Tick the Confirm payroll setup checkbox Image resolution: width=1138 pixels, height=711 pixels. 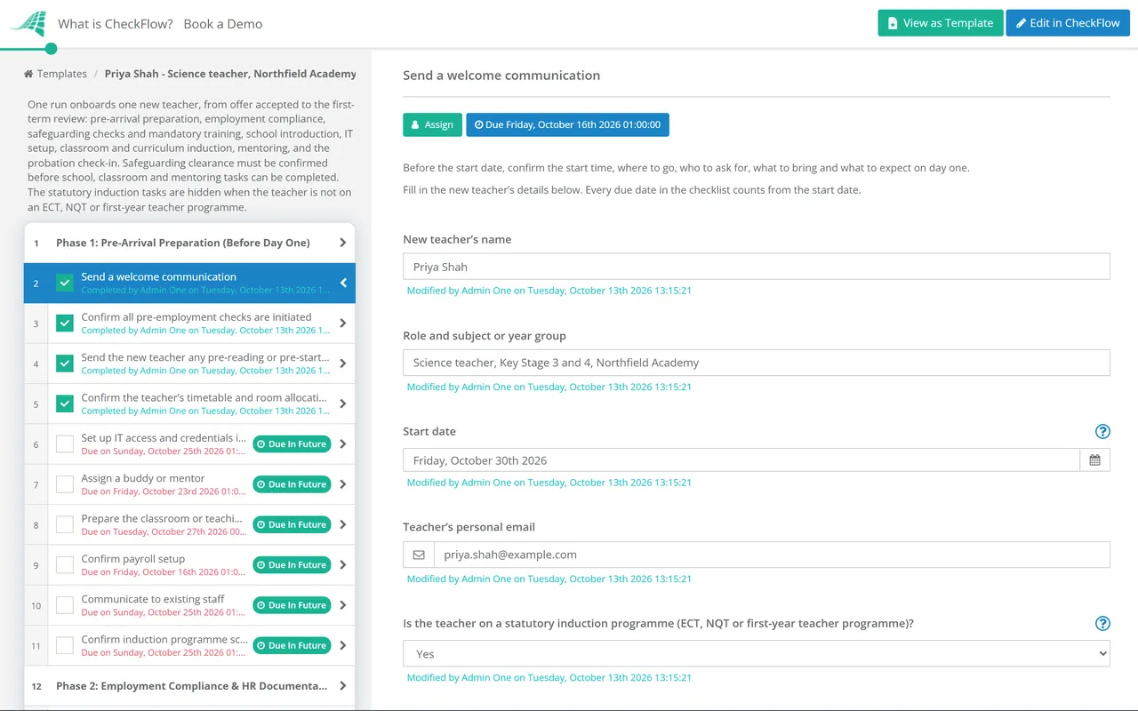(65, 565)
